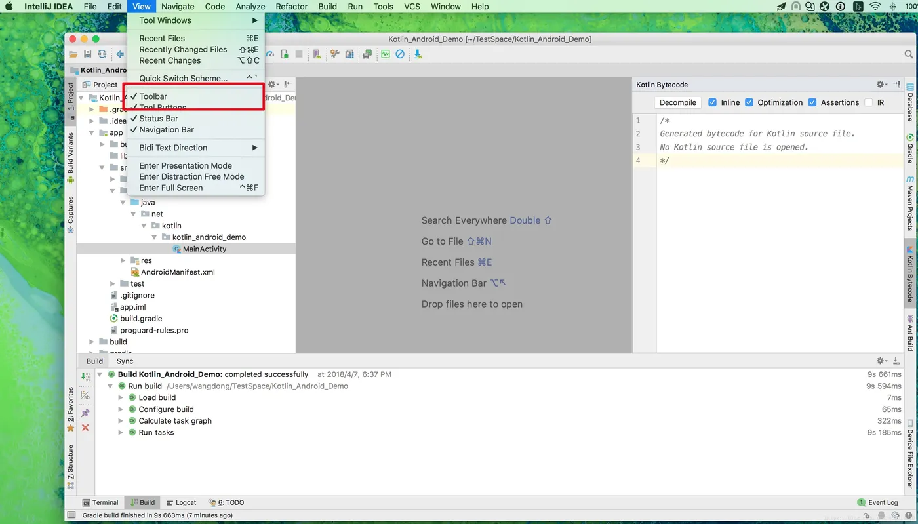Open the Ant Build side tool window
918x524 pixels.
[x=910, y=333]
